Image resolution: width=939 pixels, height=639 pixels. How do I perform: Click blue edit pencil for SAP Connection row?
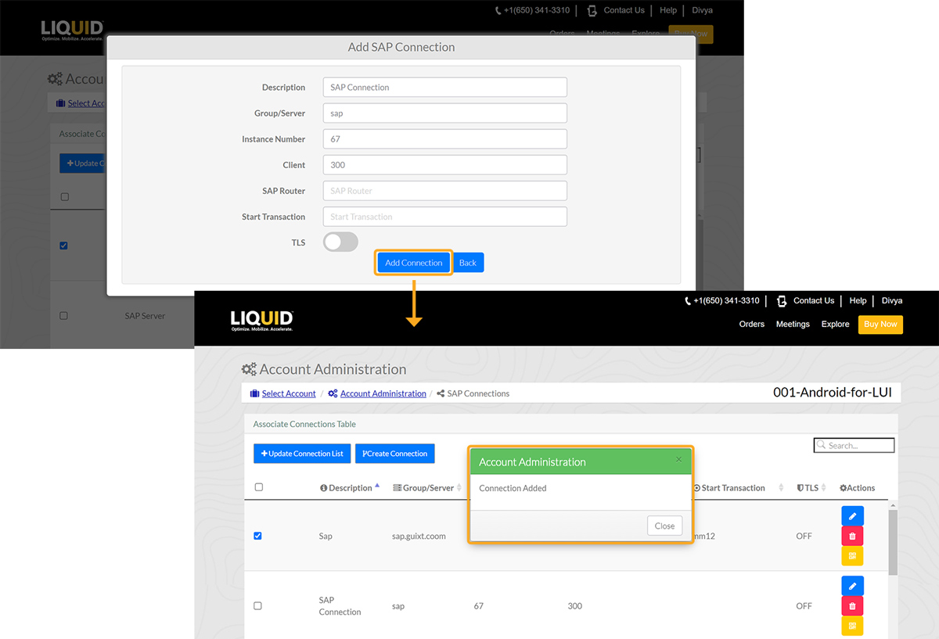coord(852,586)
